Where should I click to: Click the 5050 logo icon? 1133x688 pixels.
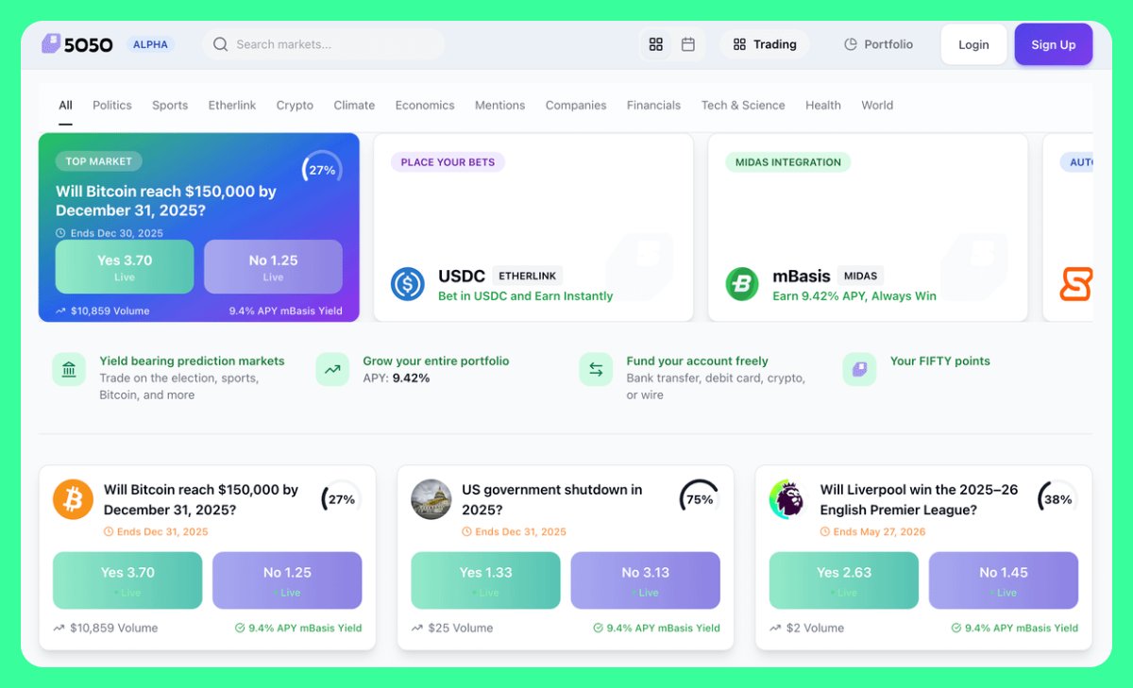point(51,43)
